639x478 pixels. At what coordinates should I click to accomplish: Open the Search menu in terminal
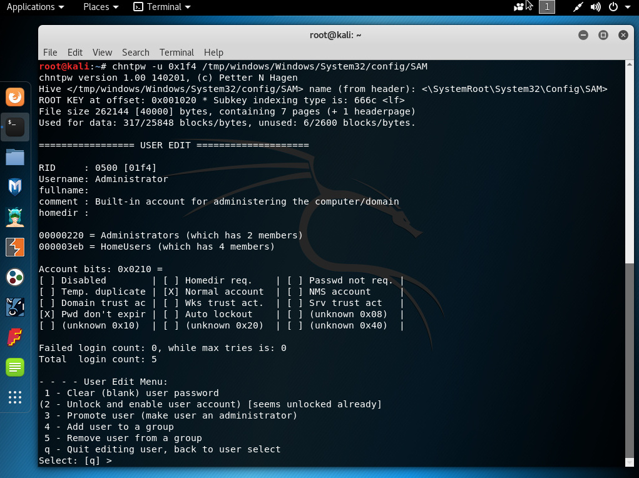(135, 53)
